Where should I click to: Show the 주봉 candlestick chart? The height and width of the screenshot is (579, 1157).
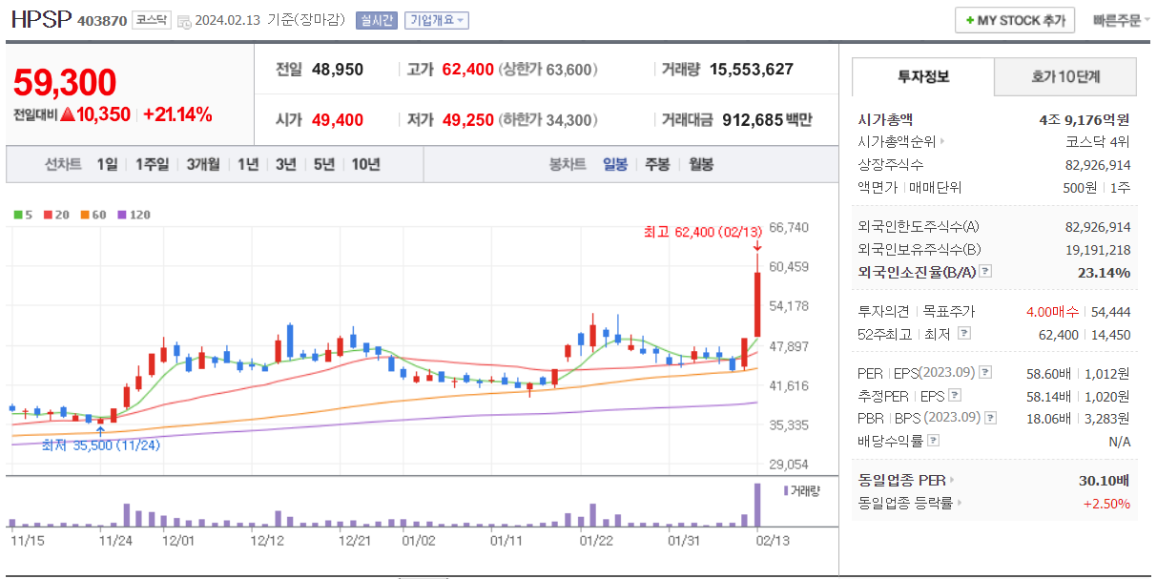pos(657,164)
